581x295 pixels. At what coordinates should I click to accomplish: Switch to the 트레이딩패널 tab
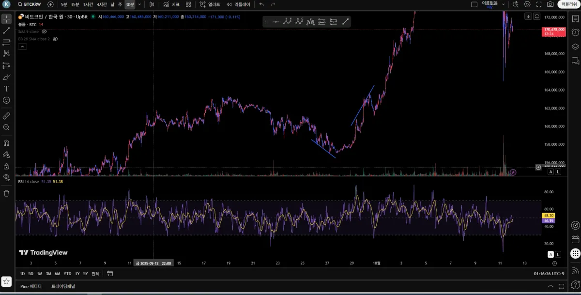[x=63, y=286]
